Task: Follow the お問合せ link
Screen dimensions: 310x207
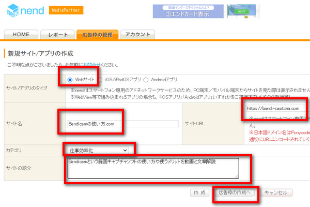Action: [x=92, y=65]
